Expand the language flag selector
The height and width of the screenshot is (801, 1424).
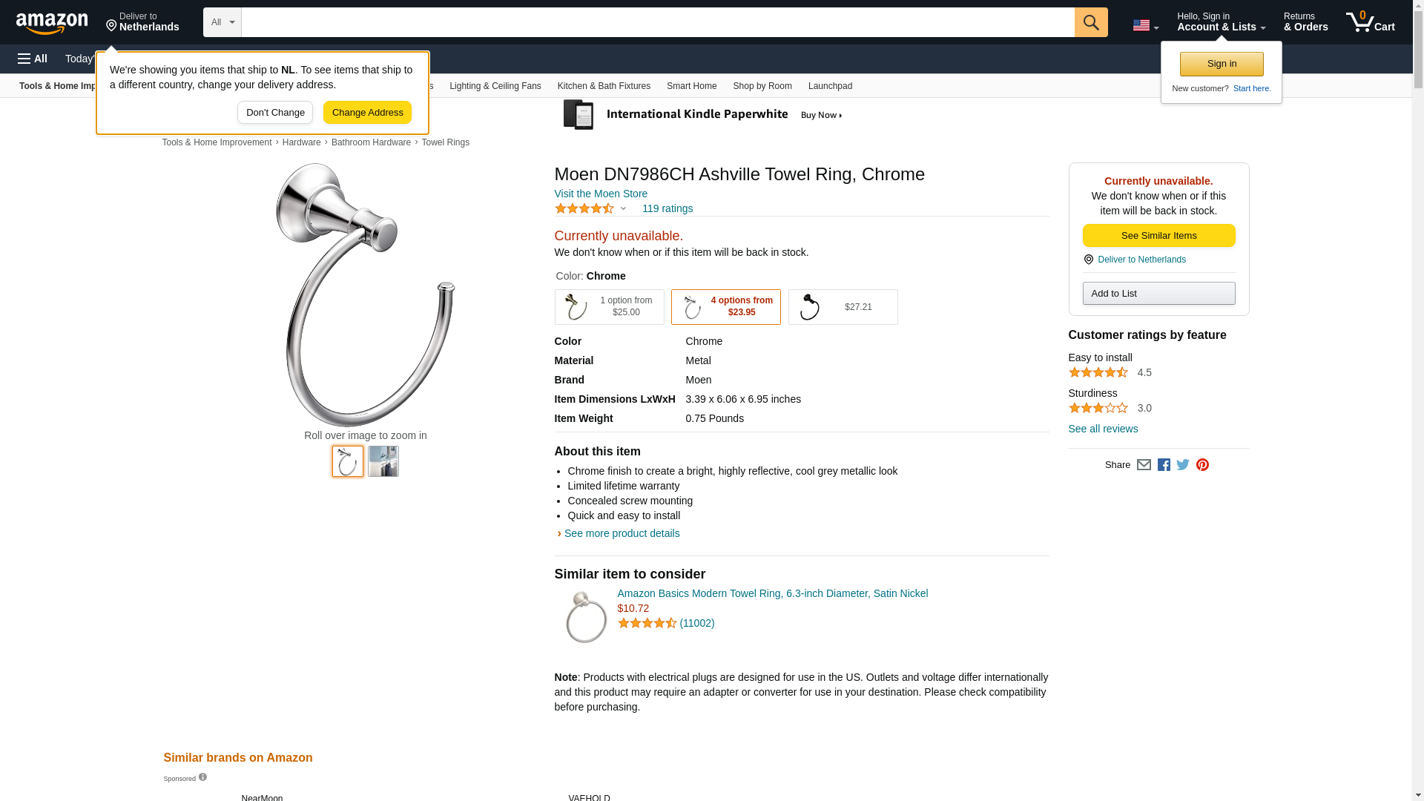point(1145,25)
